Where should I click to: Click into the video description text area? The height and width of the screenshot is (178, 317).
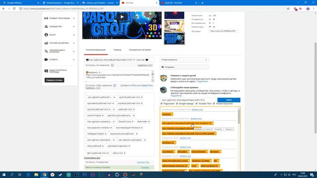click(x=118, y=76)
